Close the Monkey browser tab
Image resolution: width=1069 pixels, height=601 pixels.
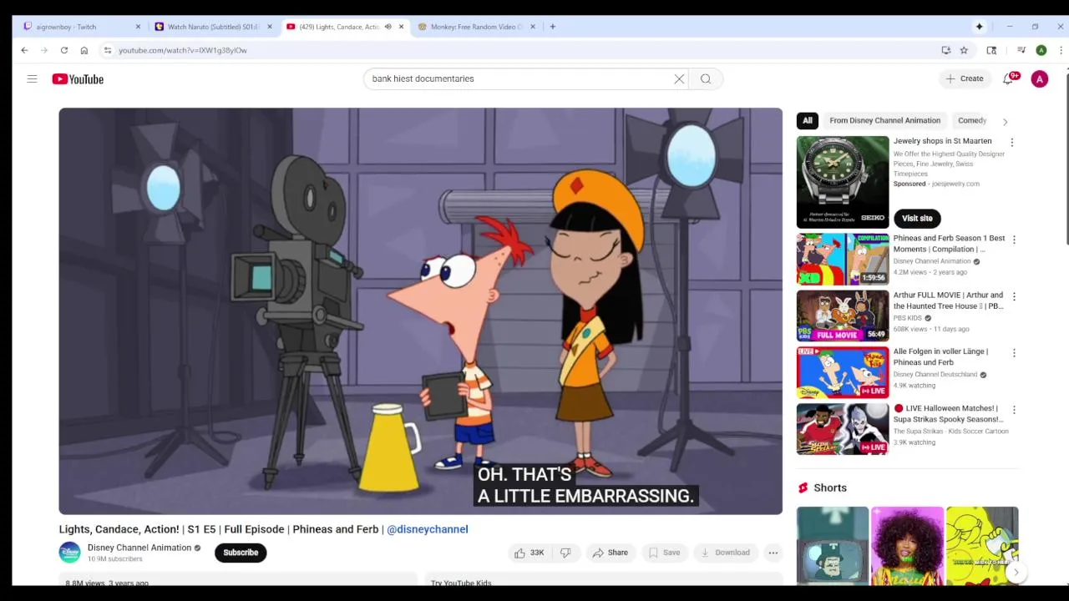532,27
